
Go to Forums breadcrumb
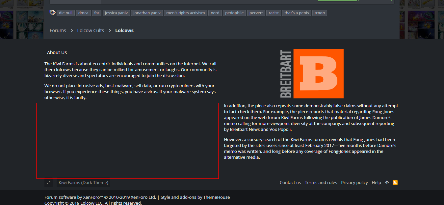click(58, 31)
